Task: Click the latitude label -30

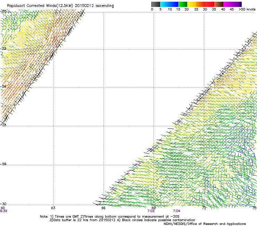Action: (x=3, y=204)
